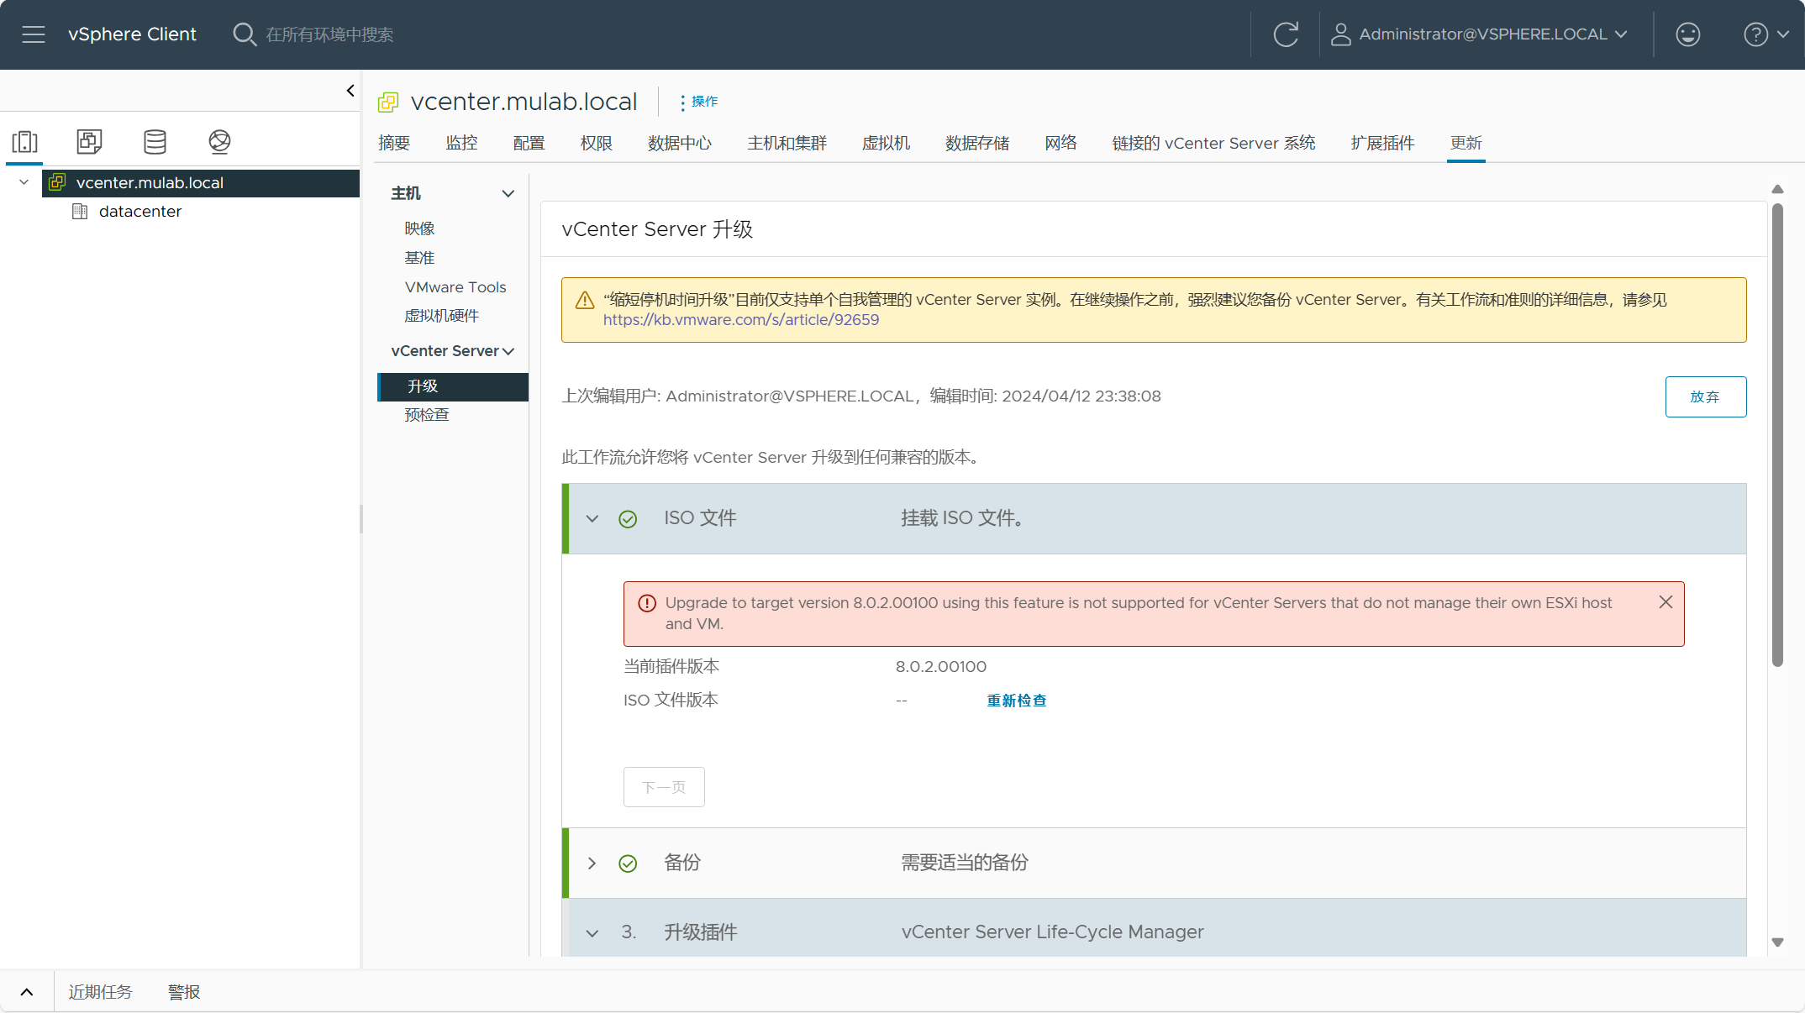The width and height of the screenshot is (1805, 1013).
Task: Open the 权限 tab
Action: click(596, 144)
